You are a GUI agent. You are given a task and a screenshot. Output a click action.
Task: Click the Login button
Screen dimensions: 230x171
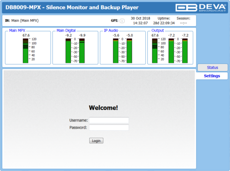pyautogui.click(x=96, y=141)
